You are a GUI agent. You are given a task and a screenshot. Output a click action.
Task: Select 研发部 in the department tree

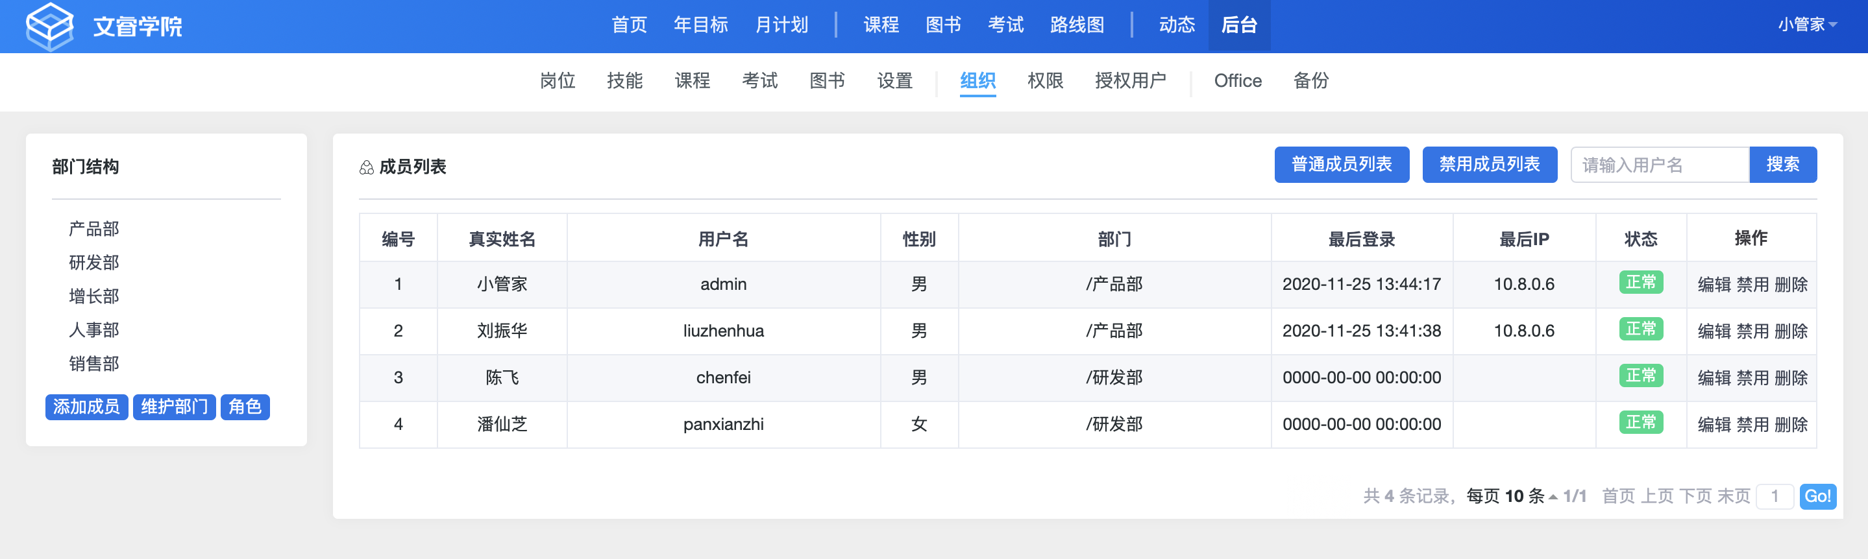click(x=93, y=262)
